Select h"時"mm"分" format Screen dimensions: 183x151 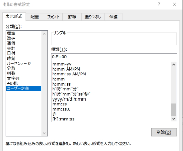(x=111, y=89)
